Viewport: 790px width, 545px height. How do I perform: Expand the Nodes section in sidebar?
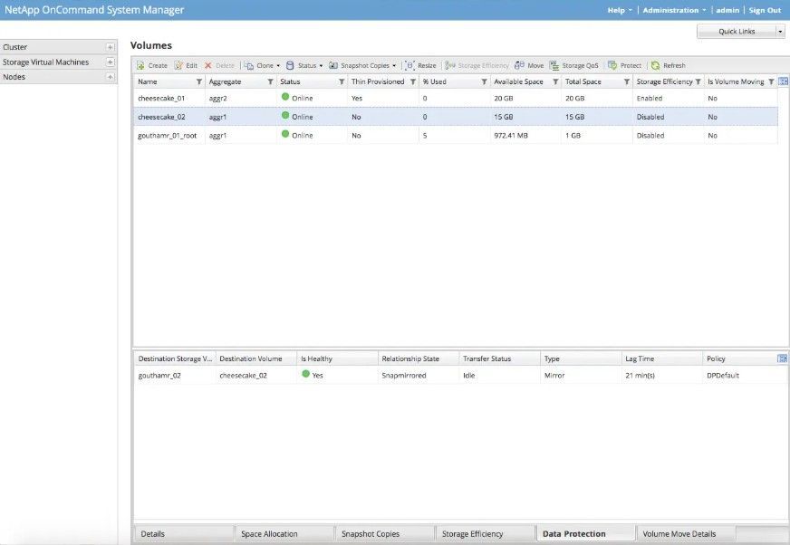pyautogui.click(x=110, y=77)
